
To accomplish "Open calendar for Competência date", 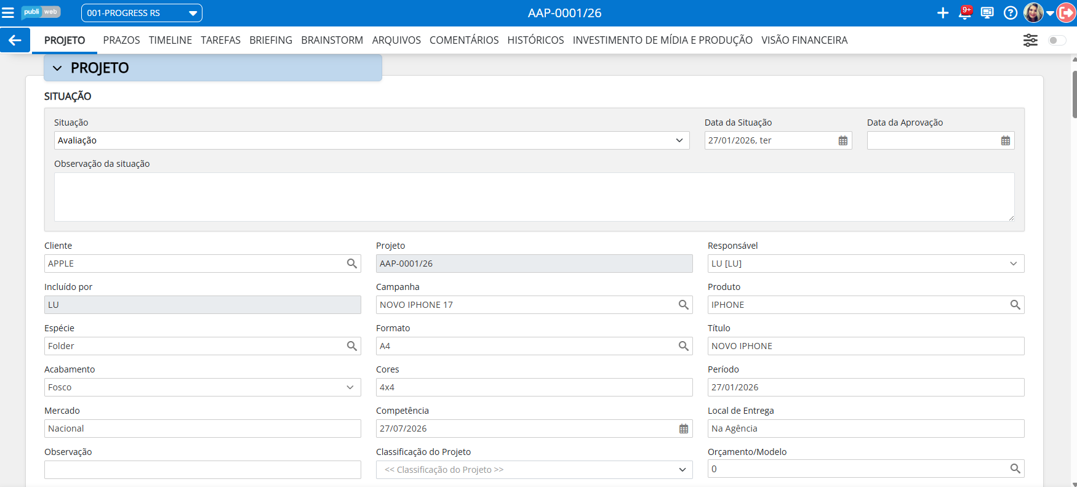I will (683, 429).
